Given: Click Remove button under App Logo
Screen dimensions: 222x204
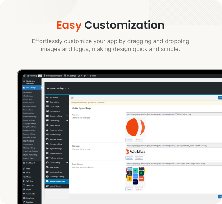Looking at the screenshot, I should [x=139, y=158].
